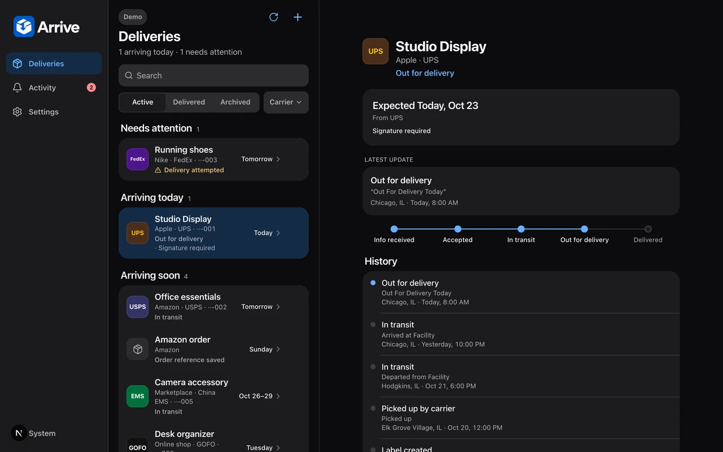This screenshot has height=452, width=723.
Task: Click the Expected Today, Oct 23 card
Action: point(521,118)
